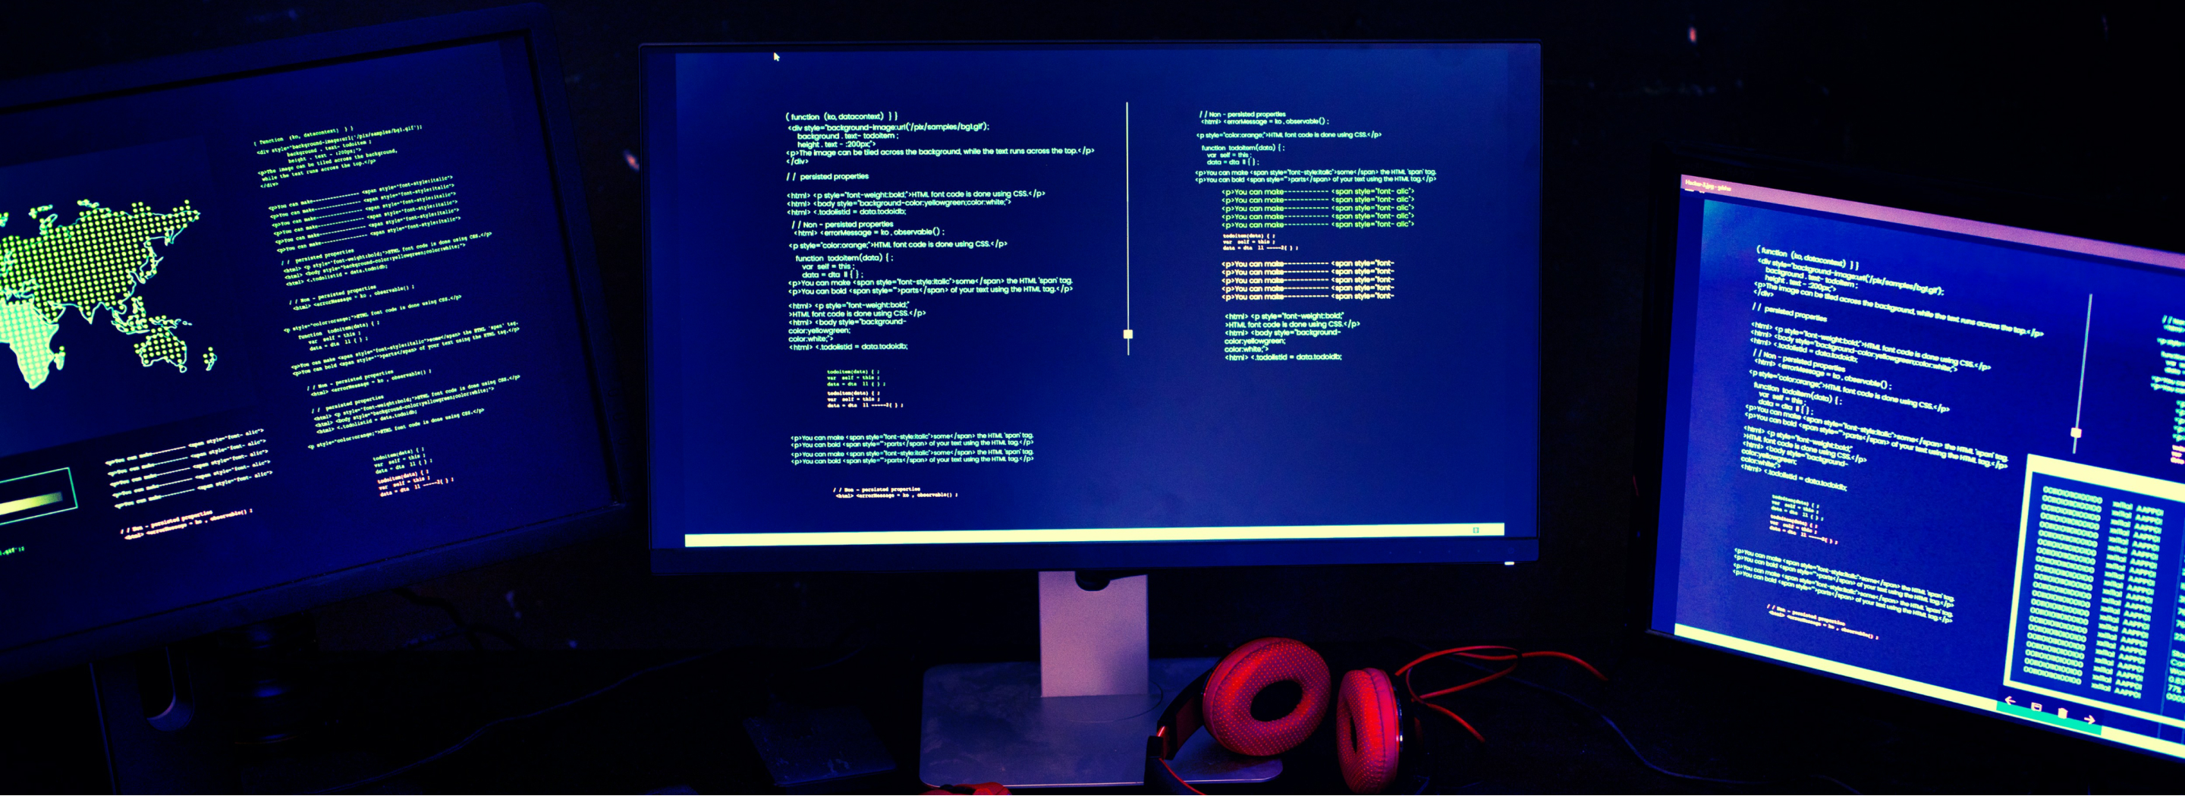Click the save icon on right monitor toolbar
The height and width of the screenshot is (796, 2185).
(x=2036, y=707)
